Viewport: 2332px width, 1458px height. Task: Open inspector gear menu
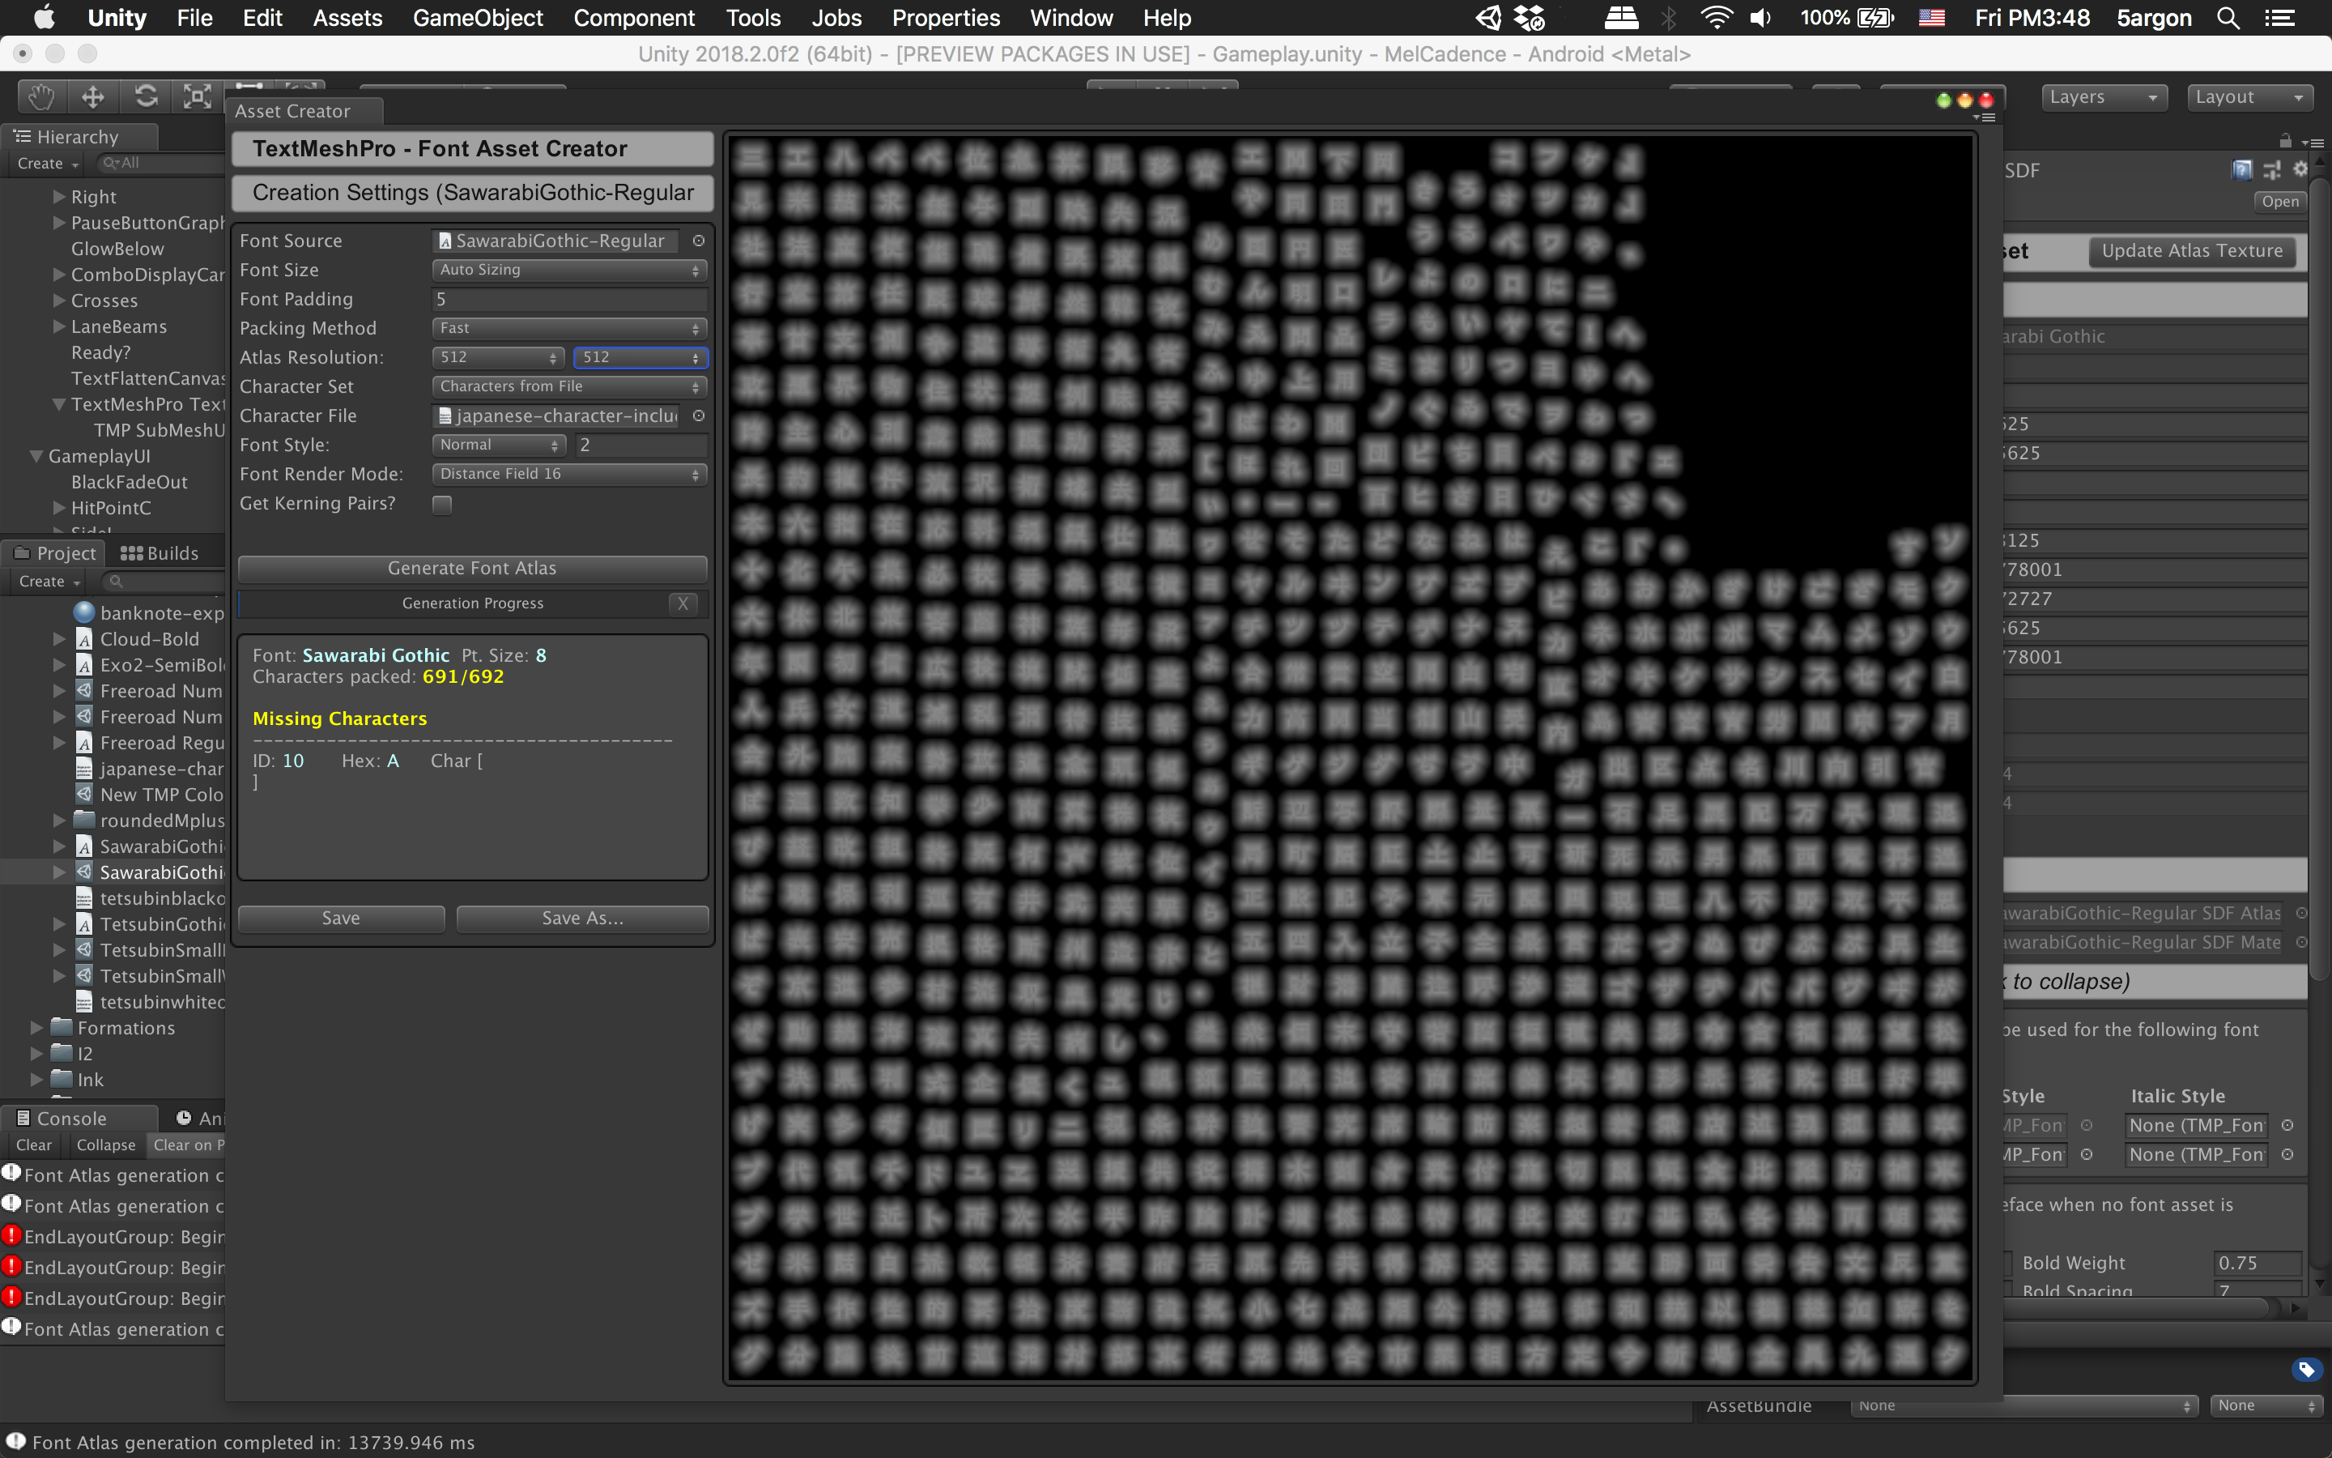[2300, 170]
